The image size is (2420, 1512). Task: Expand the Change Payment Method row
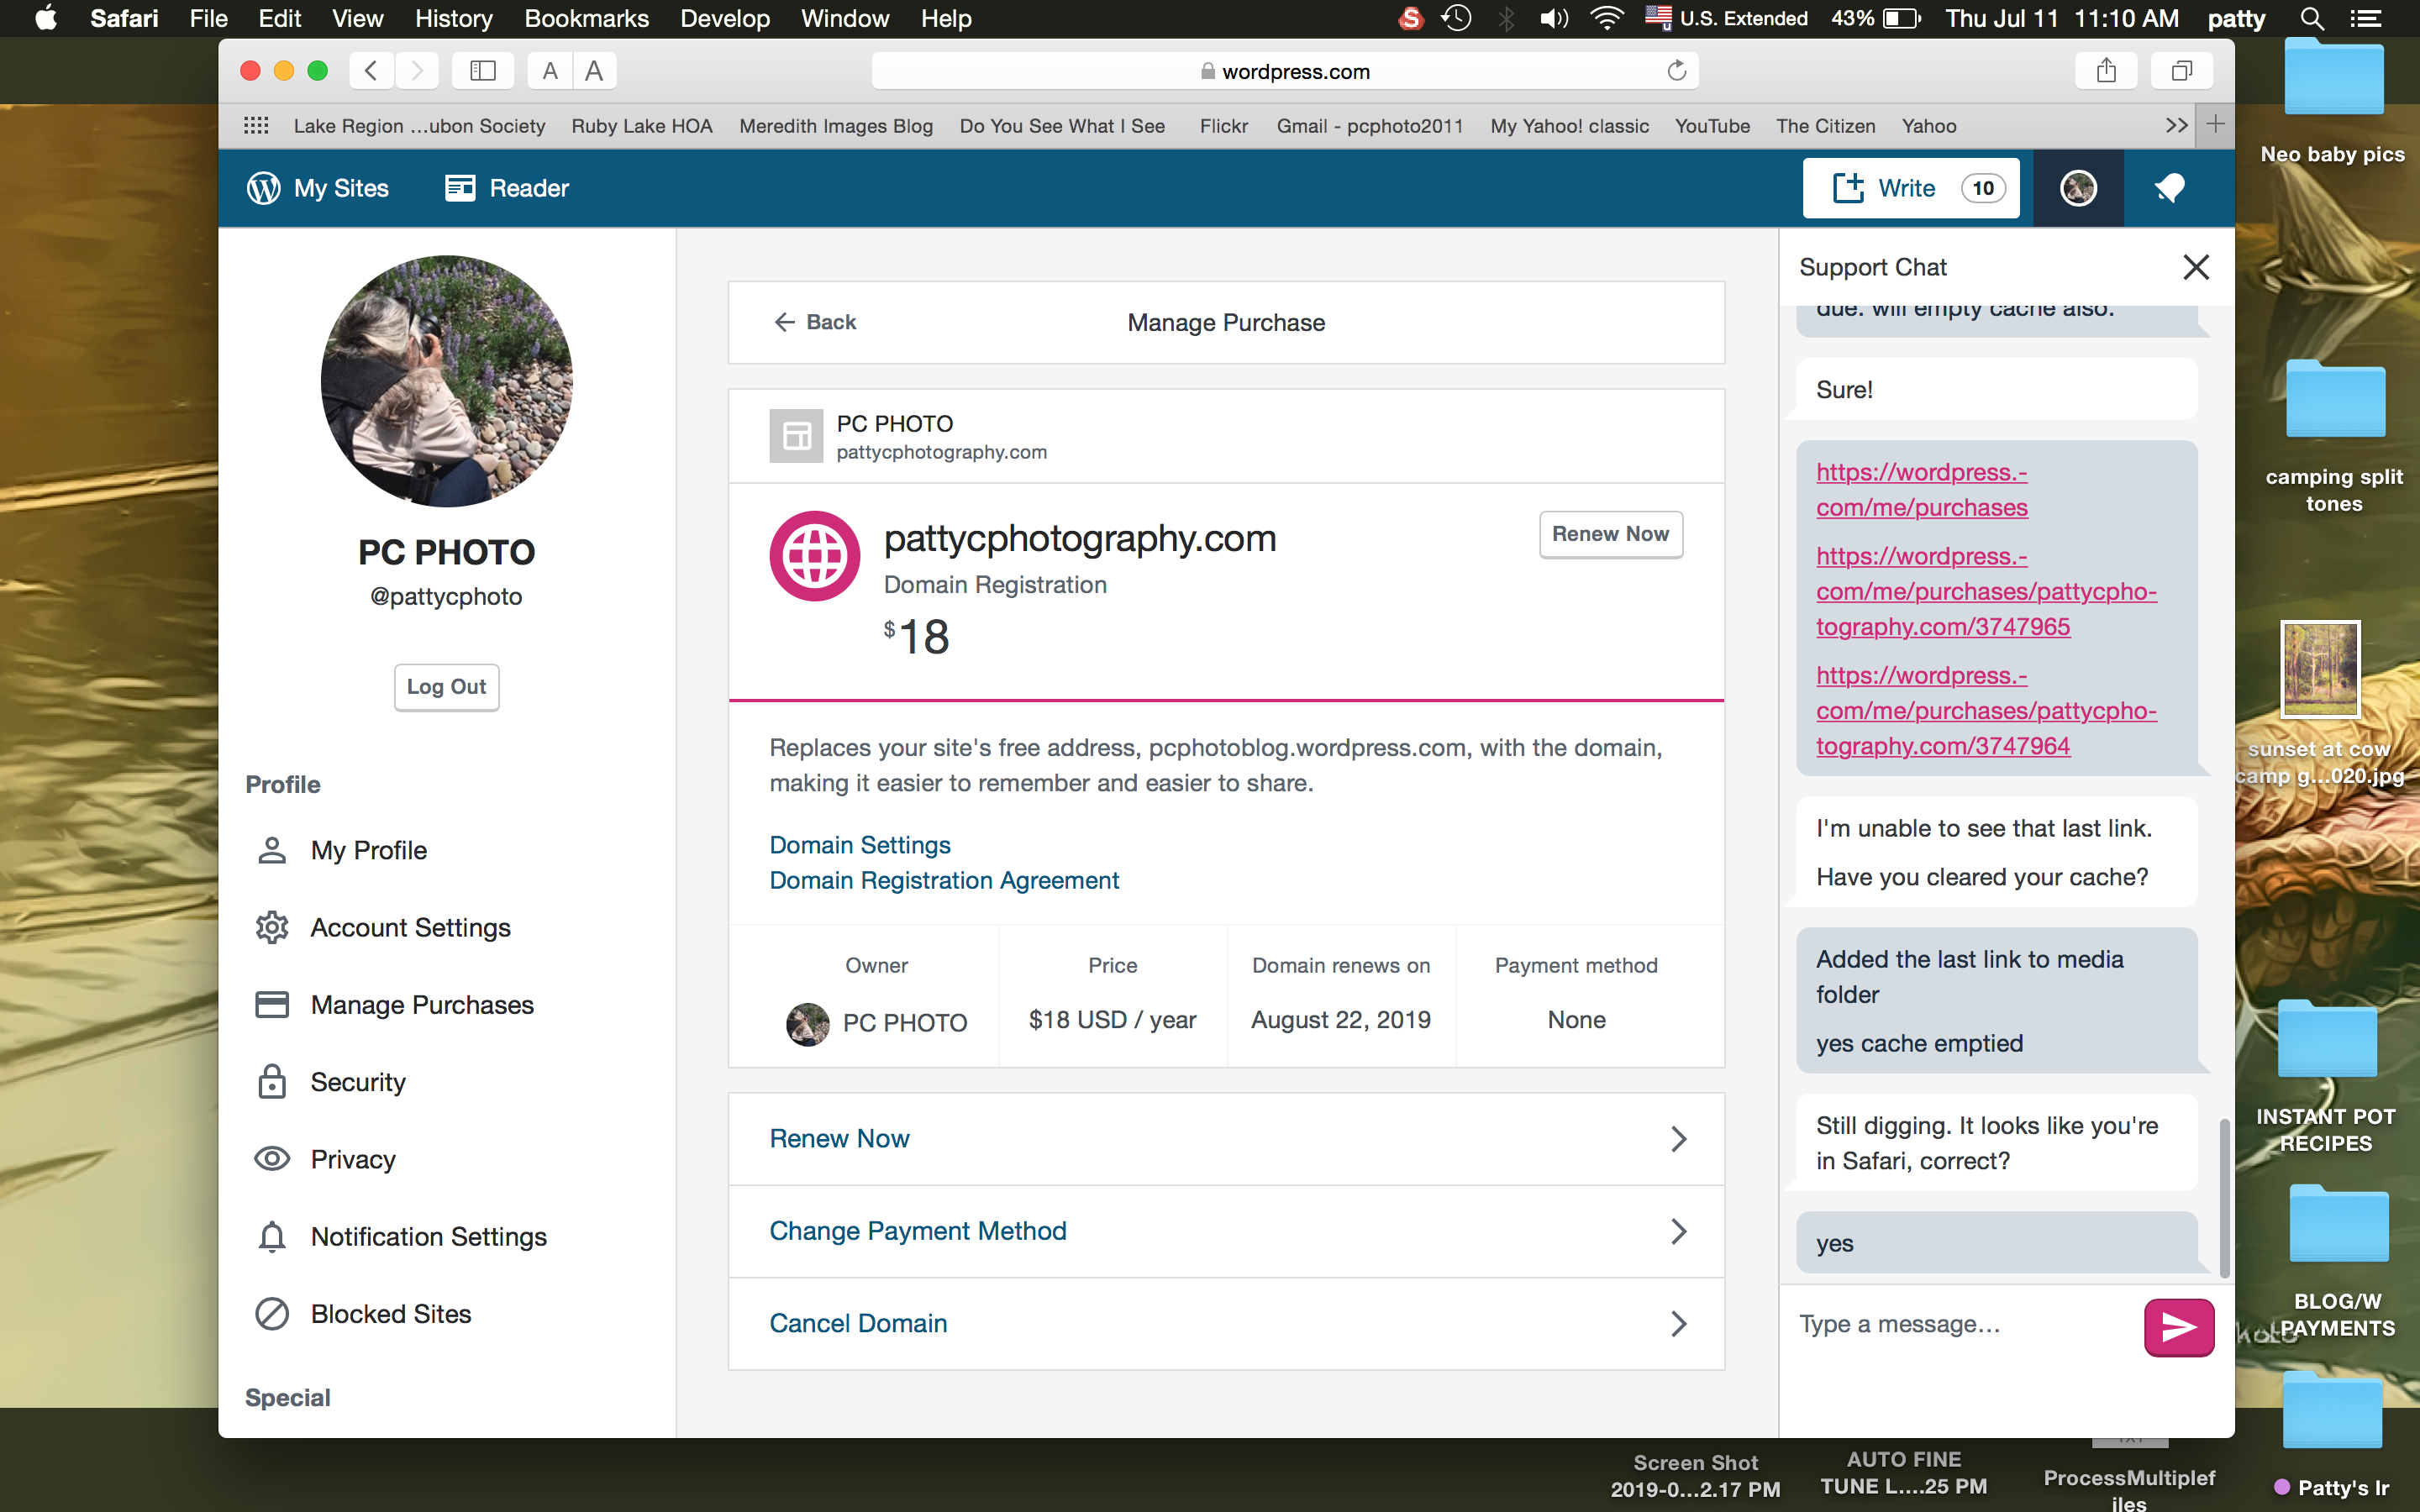point(1678,1231)
